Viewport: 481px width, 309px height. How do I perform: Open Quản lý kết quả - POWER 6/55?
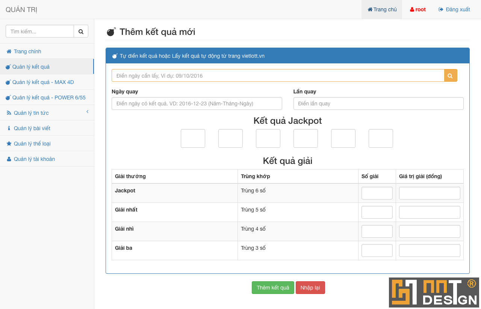click(x=47, y=97)
